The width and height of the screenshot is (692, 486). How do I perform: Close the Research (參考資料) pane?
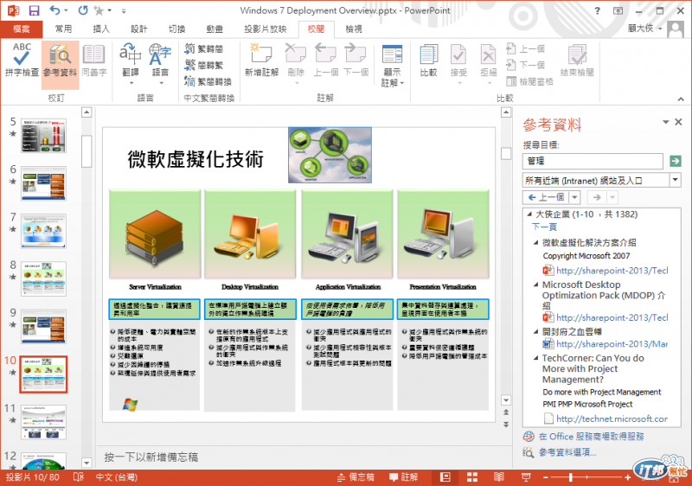click(679, 122)
